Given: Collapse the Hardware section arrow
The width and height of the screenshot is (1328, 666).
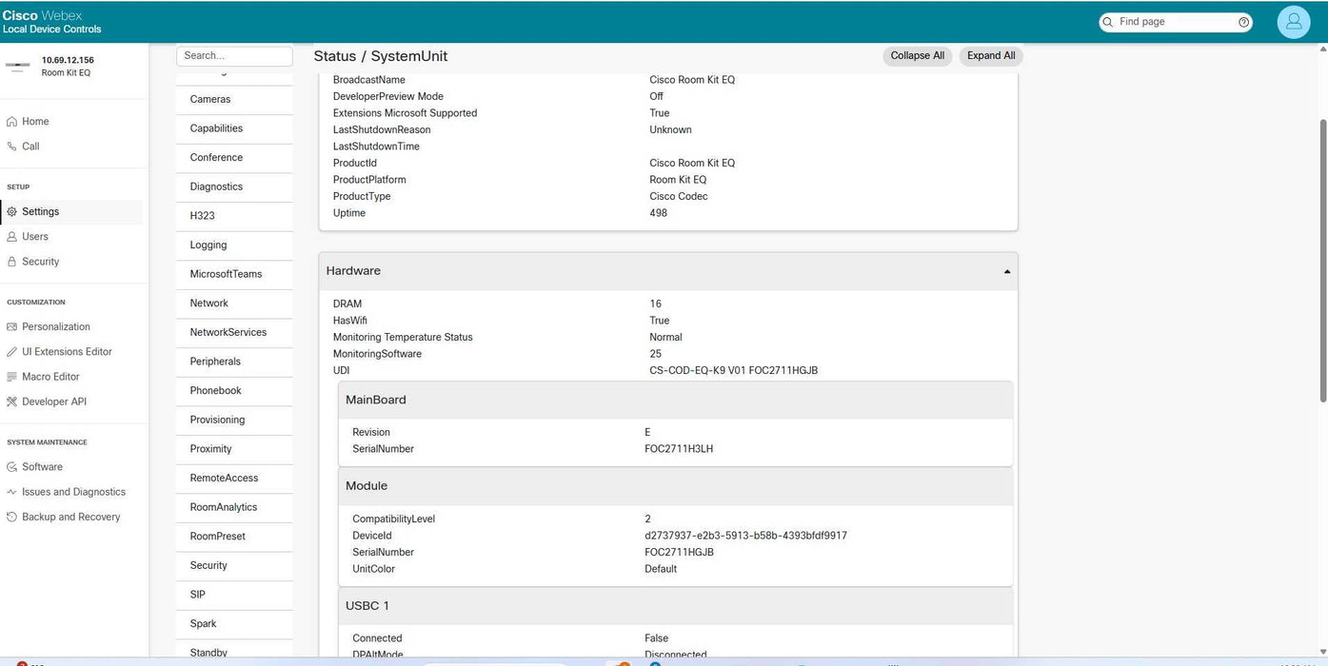Looking at the screenshot, I should pos(1007,272).
